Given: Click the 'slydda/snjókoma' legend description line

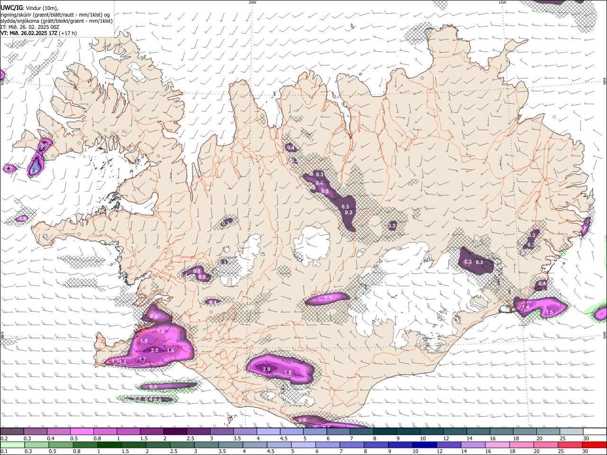Looking at the screenshot, I should click(56, 21).
